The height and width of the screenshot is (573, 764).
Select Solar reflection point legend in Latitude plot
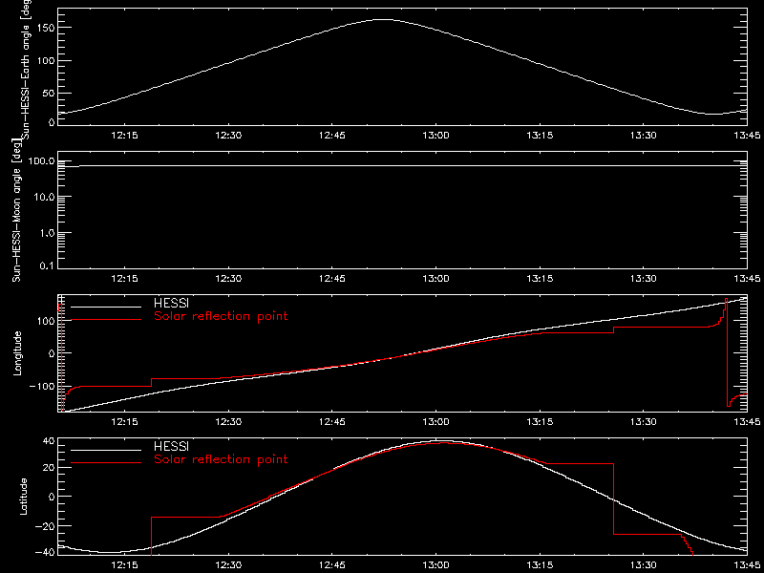pyautogui.click(x=221, y=459)
